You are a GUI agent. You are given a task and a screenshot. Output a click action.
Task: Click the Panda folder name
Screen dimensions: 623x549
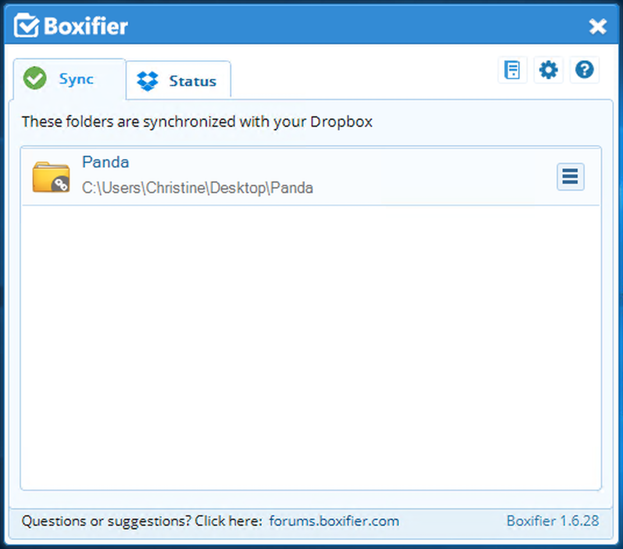105,162
